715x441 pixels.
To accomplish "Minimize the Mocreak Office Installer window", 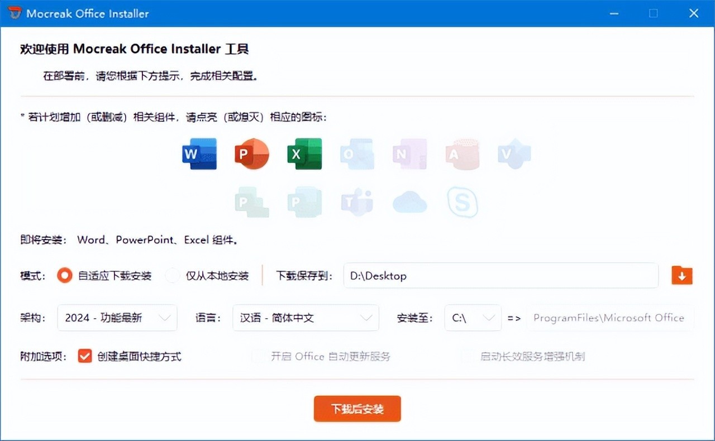I will [613, 13].
